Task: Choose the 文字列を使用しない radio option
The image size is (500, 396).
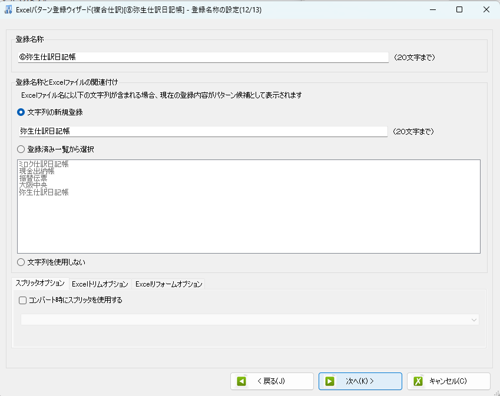Action: pyautogui.click(x=21, y=262)
